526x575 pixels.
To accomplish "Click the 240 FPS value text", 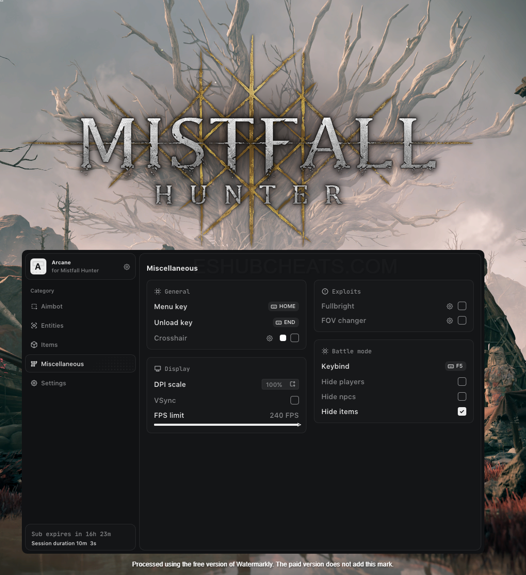I will pyautogui.click(x=284, y=416).
